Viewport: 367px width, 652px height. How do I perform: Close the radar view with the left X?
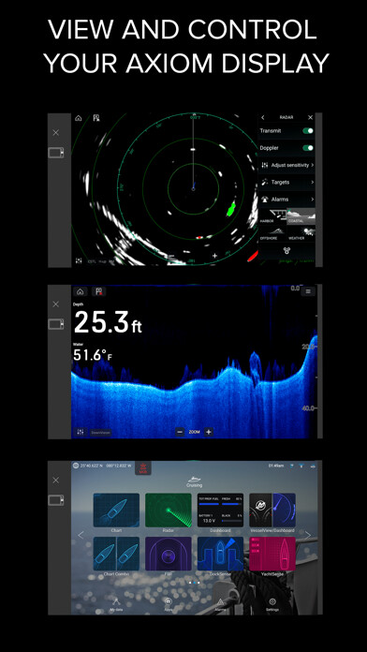55,133
